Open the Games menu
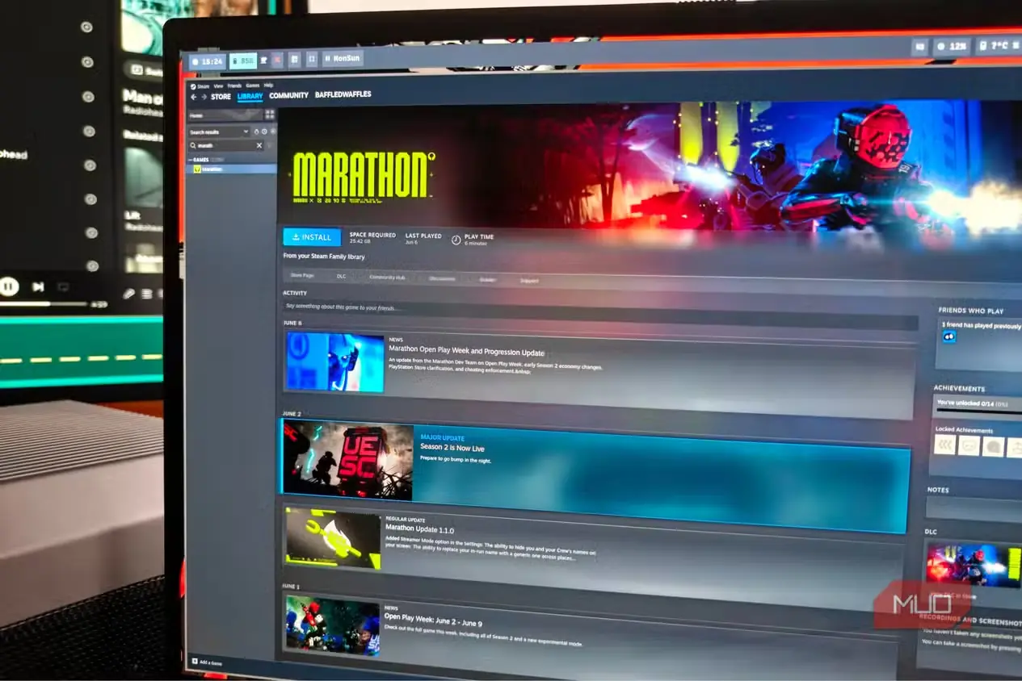Image resolution: width=1022 pixels, height=681 pixels. [x=253, y=86]
